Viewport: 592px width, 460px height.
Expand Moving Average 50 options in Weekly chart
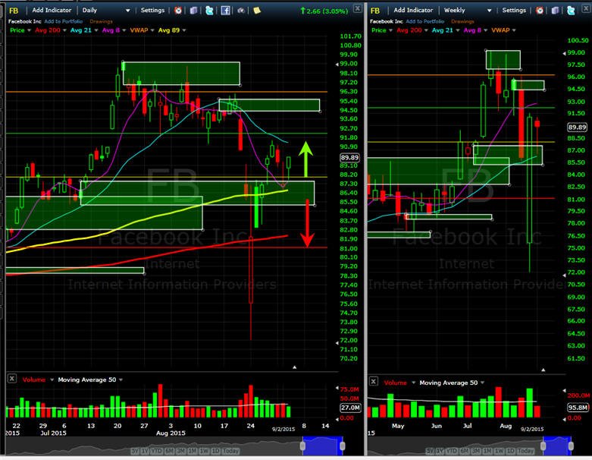tap(483, 383)
